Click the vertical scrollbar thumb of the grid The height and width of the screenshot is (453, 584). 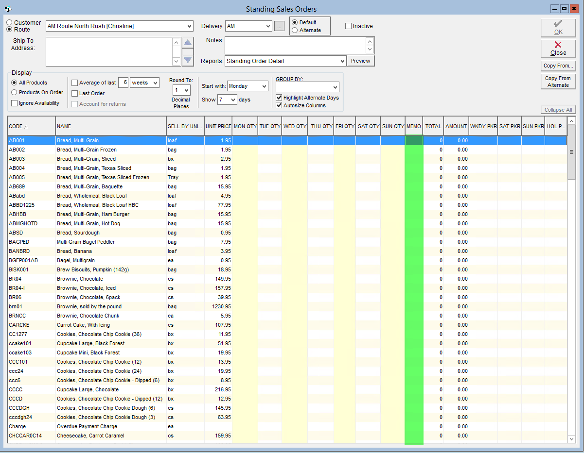pos(571,152)
